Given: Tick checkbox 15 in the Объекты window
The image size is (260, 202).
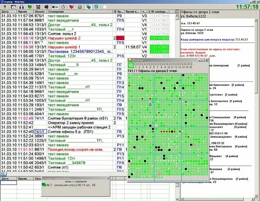Looking at the screenshot, I should (x=187, y=64).
